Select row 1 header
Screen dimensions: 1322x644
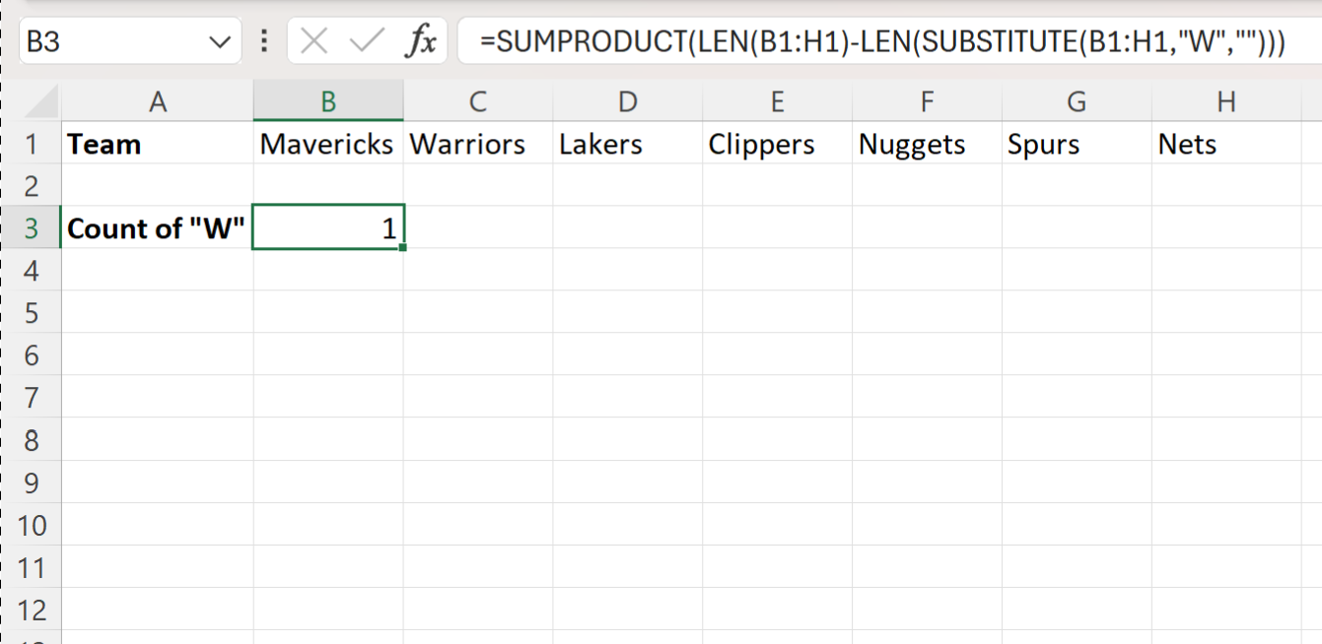click(33, 144)
